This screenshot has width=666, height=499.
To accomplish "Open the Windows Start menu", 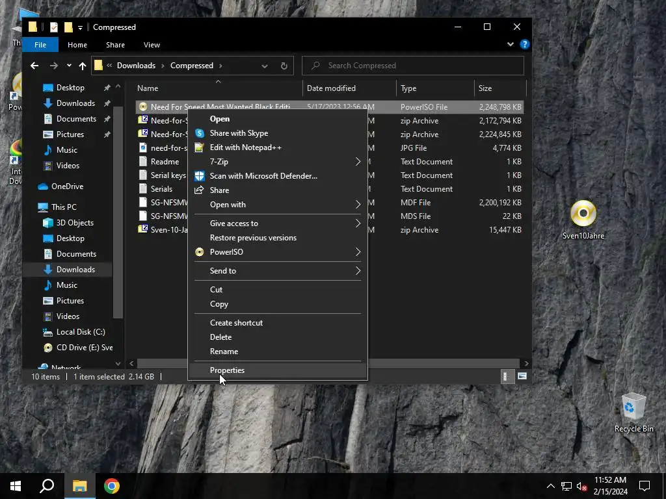I will pyautogui.click(x=16, y=486).
